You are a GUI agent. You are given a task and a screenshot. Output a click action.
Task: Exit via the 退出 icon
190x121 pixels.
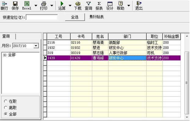click(x=139, y=6)
